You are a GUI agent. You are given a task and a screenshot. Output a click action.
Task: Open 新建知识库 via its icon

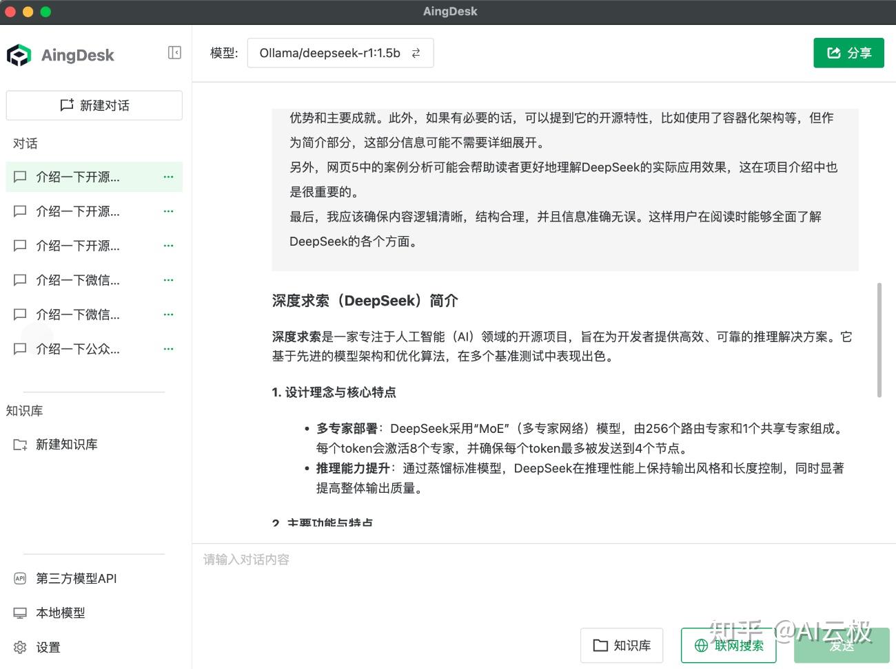click(x=21, y=444)
